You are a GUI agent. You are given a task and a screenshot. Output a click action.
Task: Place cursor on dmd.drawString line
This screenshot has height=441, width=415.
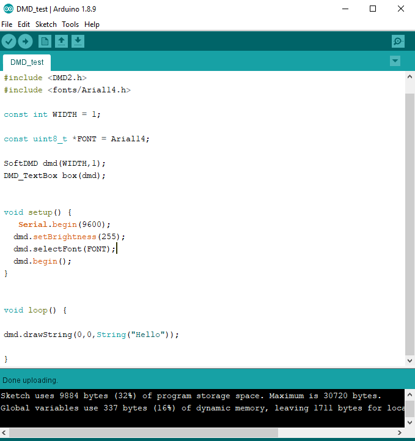tap(92, 335)
